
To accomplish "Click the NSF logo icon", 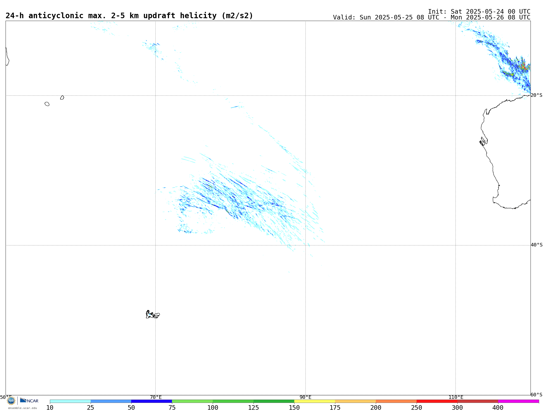I will coord(11,401).
